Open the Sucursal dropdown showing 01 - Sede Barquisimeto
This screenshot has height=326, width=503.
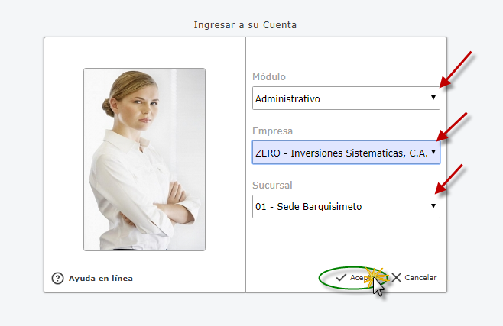click(x=340, y=206)
